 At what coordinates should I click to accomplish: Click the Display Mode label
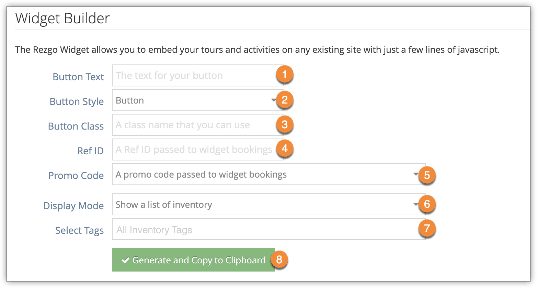73,206
